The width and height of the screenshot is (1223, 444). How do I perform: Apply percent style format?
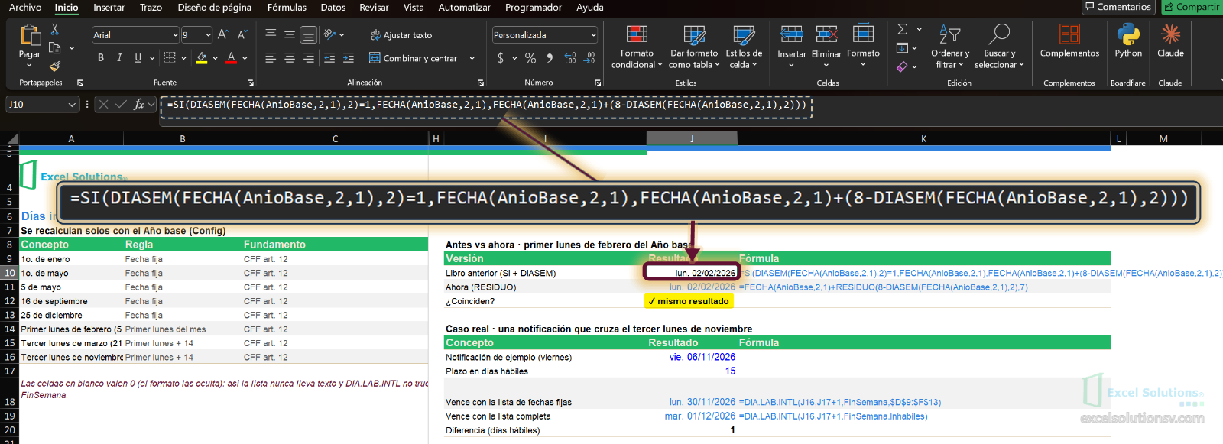click(530, 58)
